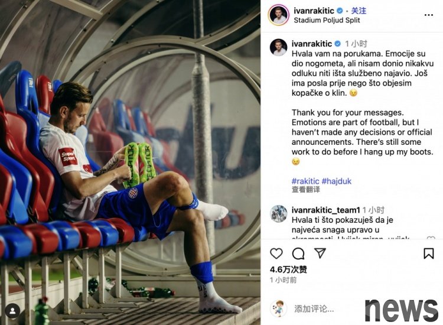Click the caption author's avatar

pos(279,47)
